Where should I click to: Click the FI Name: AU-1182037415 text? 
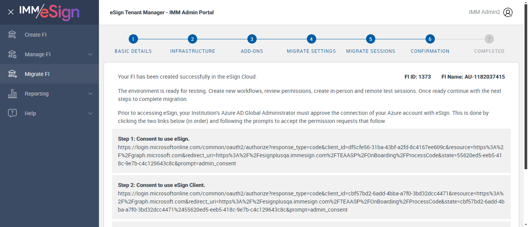pyautogui.click(x=473, y=77)
